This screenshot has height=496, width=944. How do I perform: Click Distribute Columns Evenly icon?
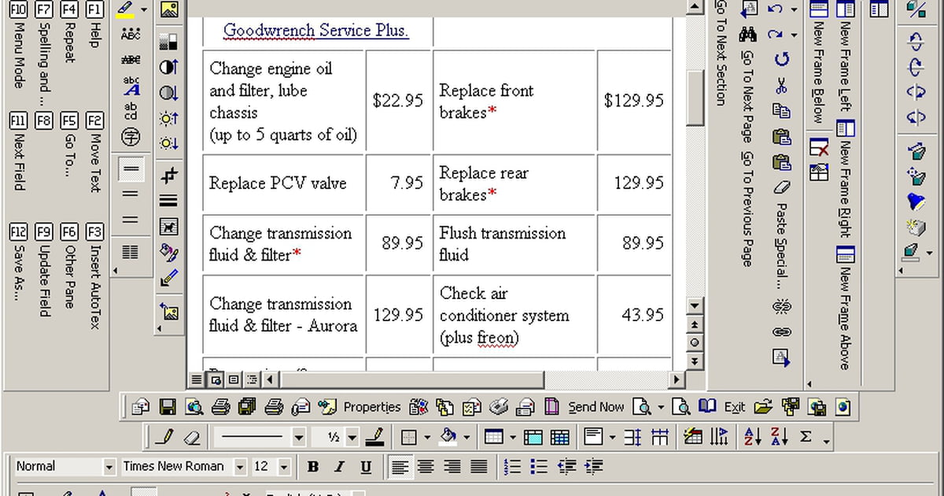[x=660, y=437]
